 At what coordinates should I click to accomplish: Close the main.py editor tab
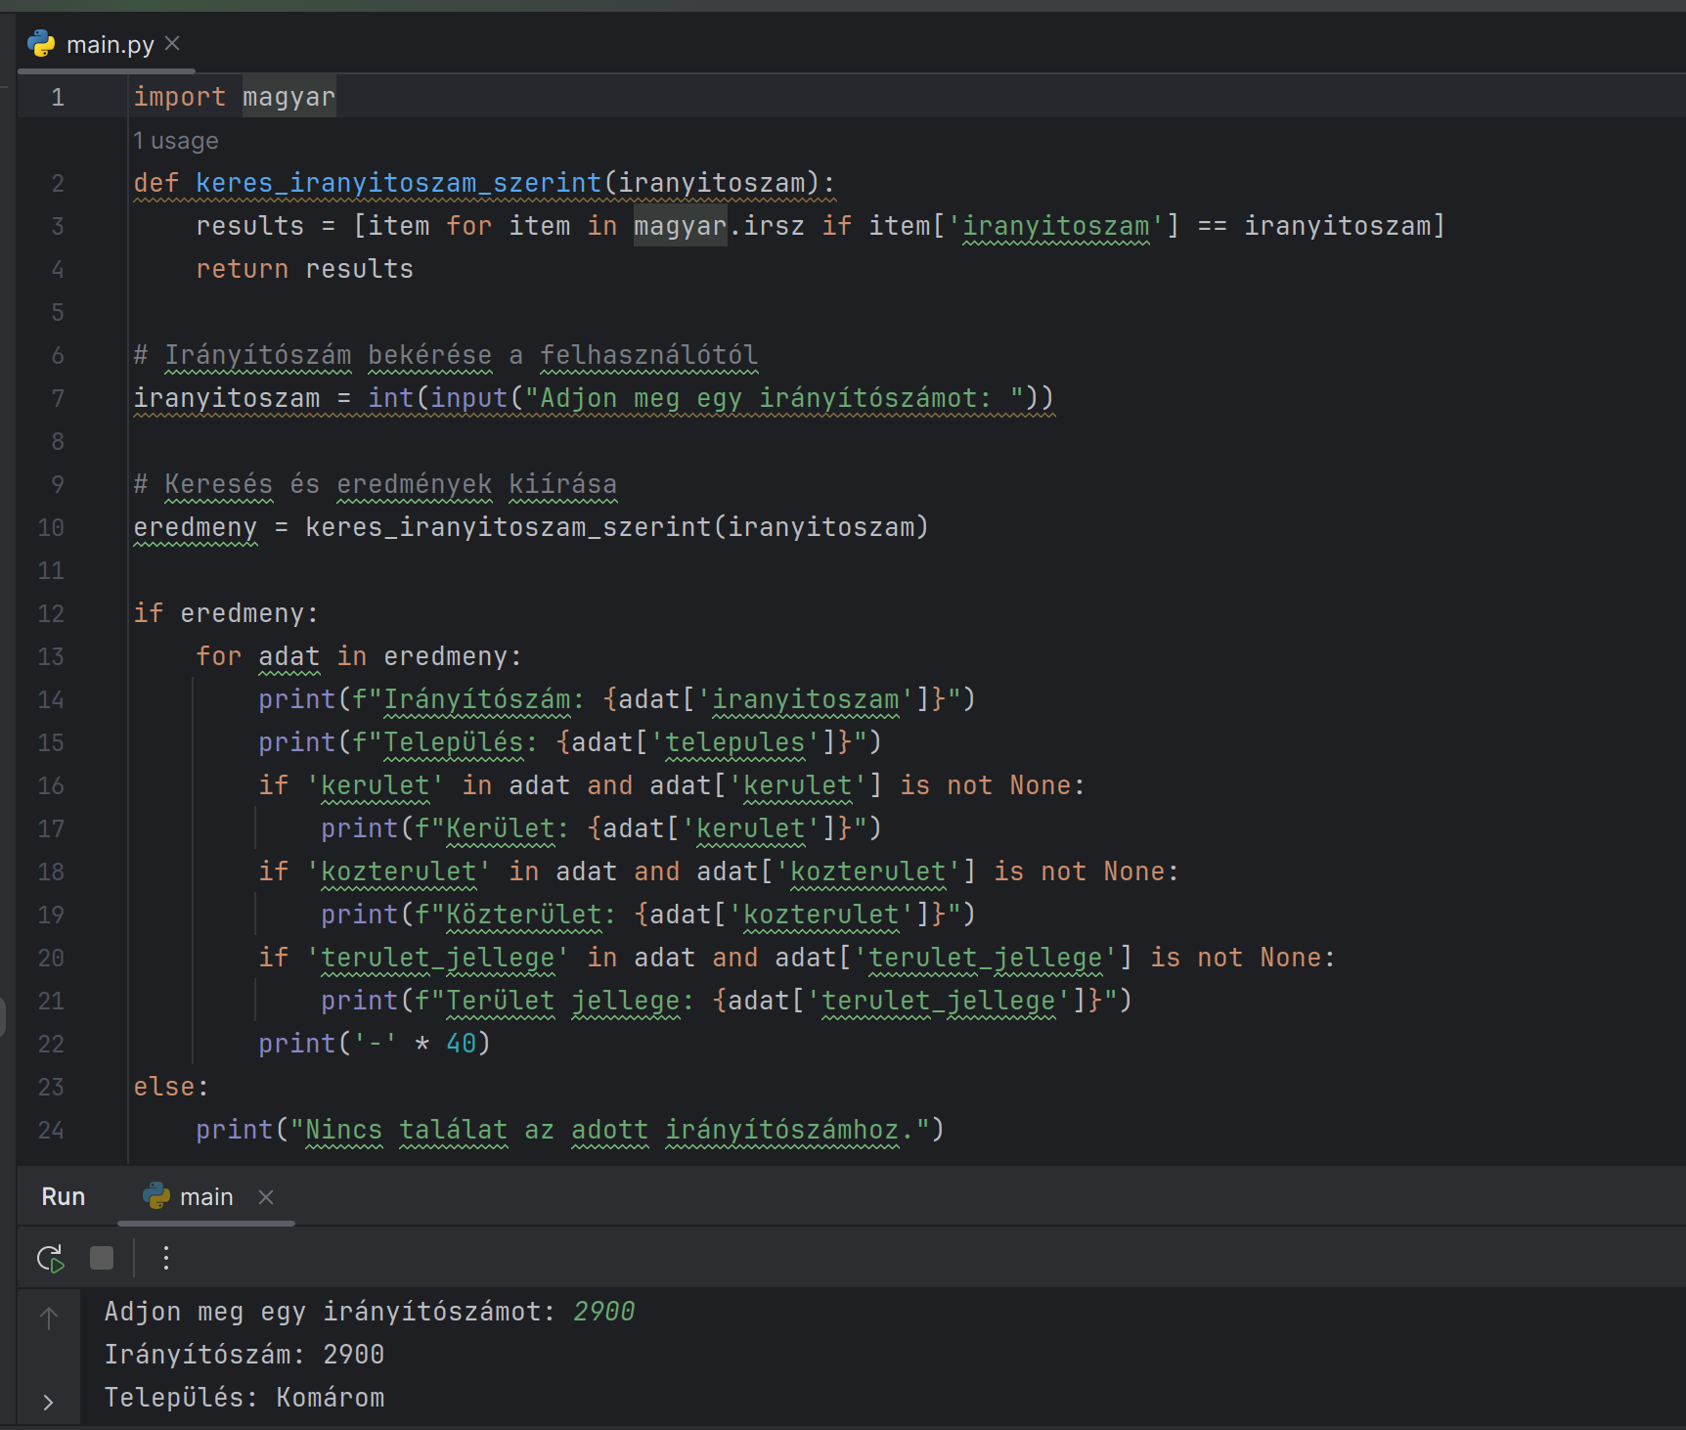click(x=173, y=43)
